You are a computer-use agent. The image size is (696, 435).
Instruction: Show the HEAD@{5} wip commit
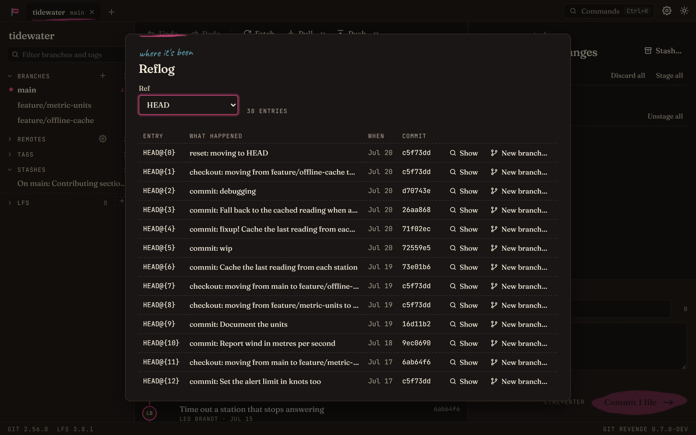(464, 248)
